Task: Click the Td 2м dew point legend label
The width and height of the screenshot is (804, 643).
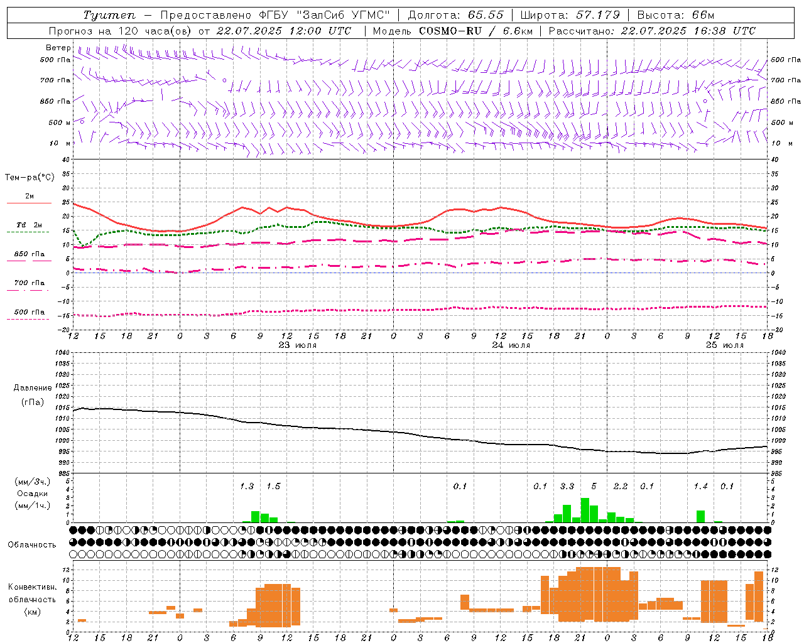Action: (x=29, y=225)
